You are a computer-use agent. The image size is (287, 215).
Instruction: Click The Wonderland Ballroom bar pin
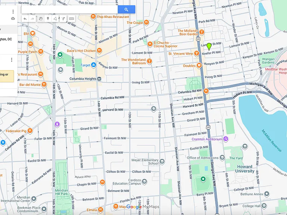click(x=149, y=61)
